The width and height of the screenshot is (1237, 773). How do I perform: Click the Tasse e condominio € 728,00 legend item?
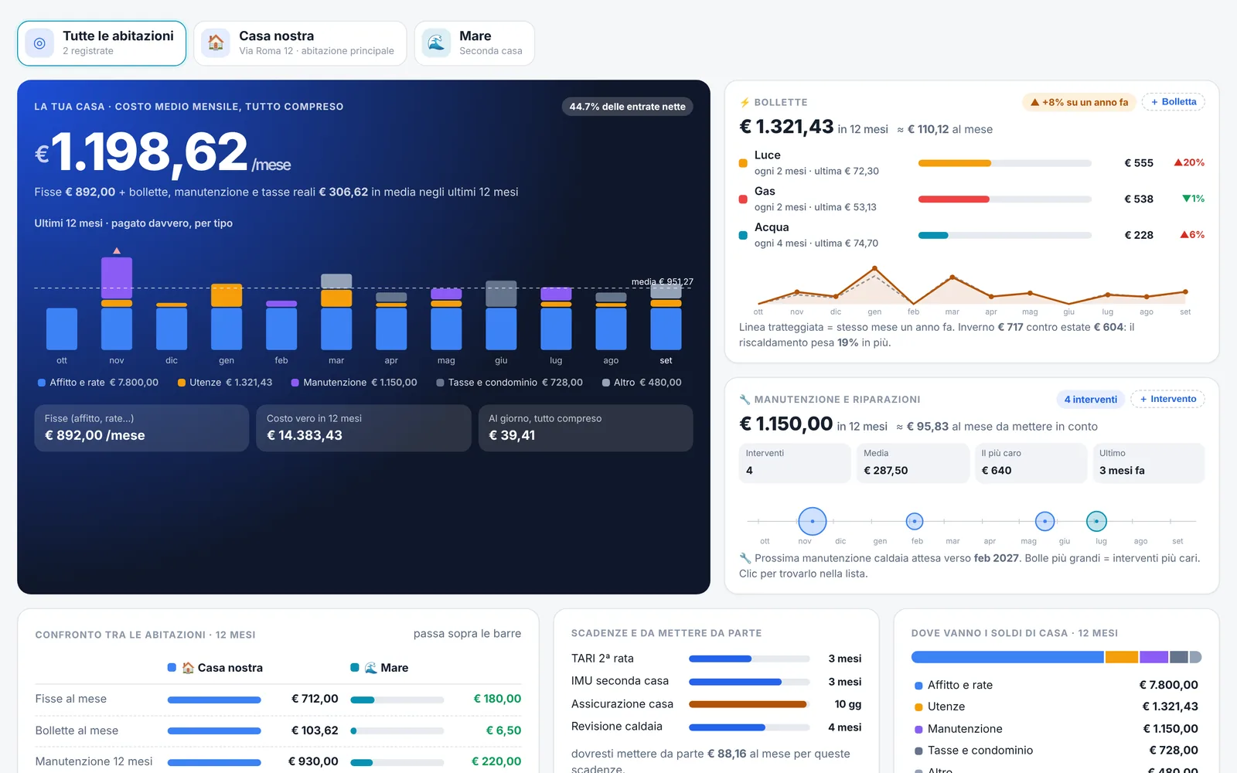click(509, 383)
